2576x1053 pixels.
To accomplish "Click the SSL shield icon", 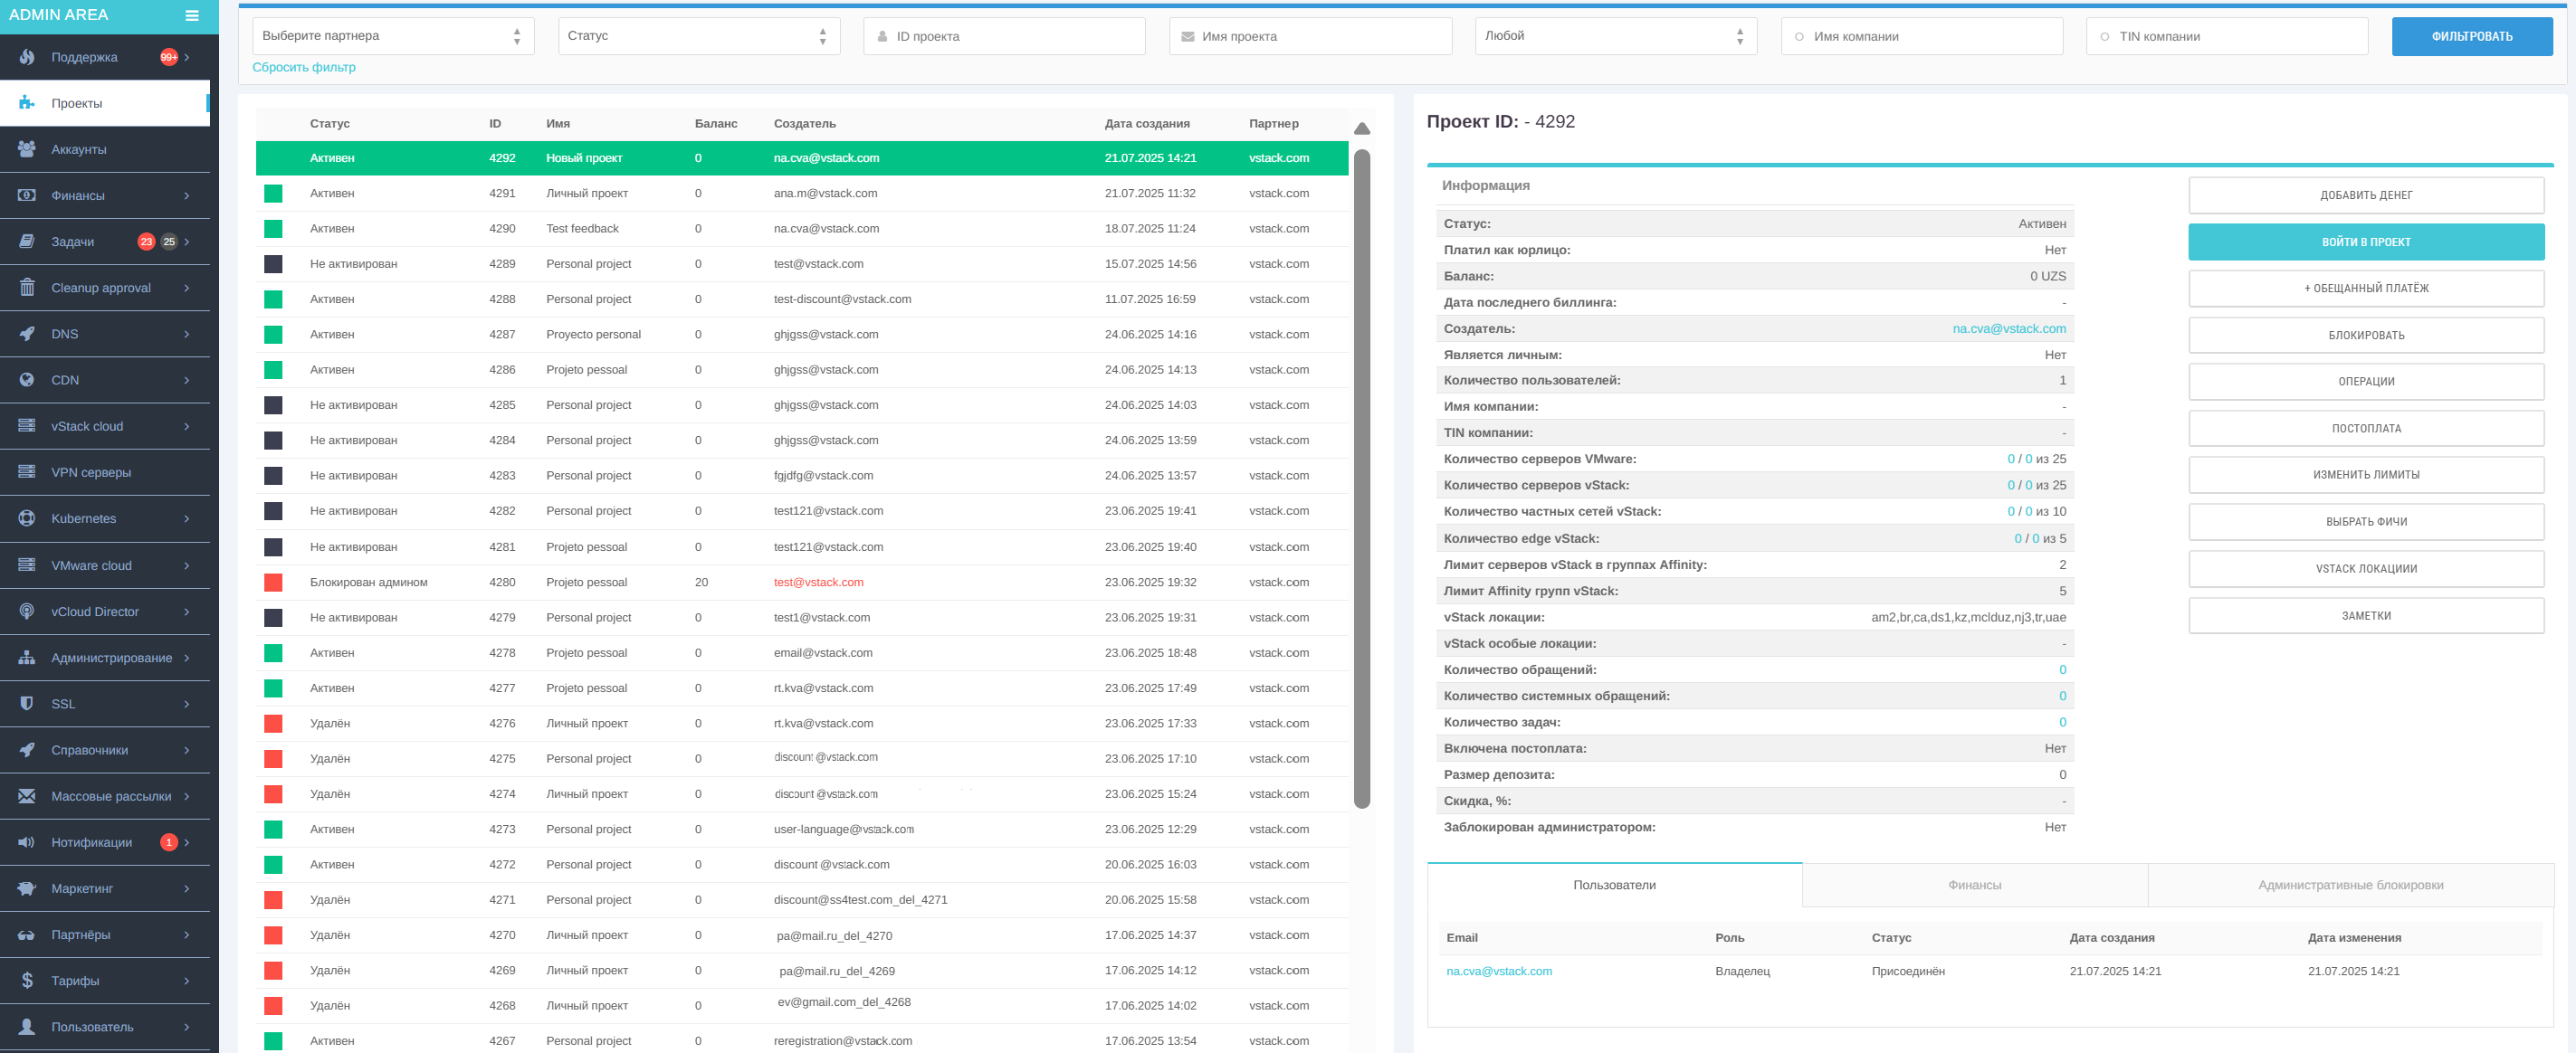I will [27, 703].
